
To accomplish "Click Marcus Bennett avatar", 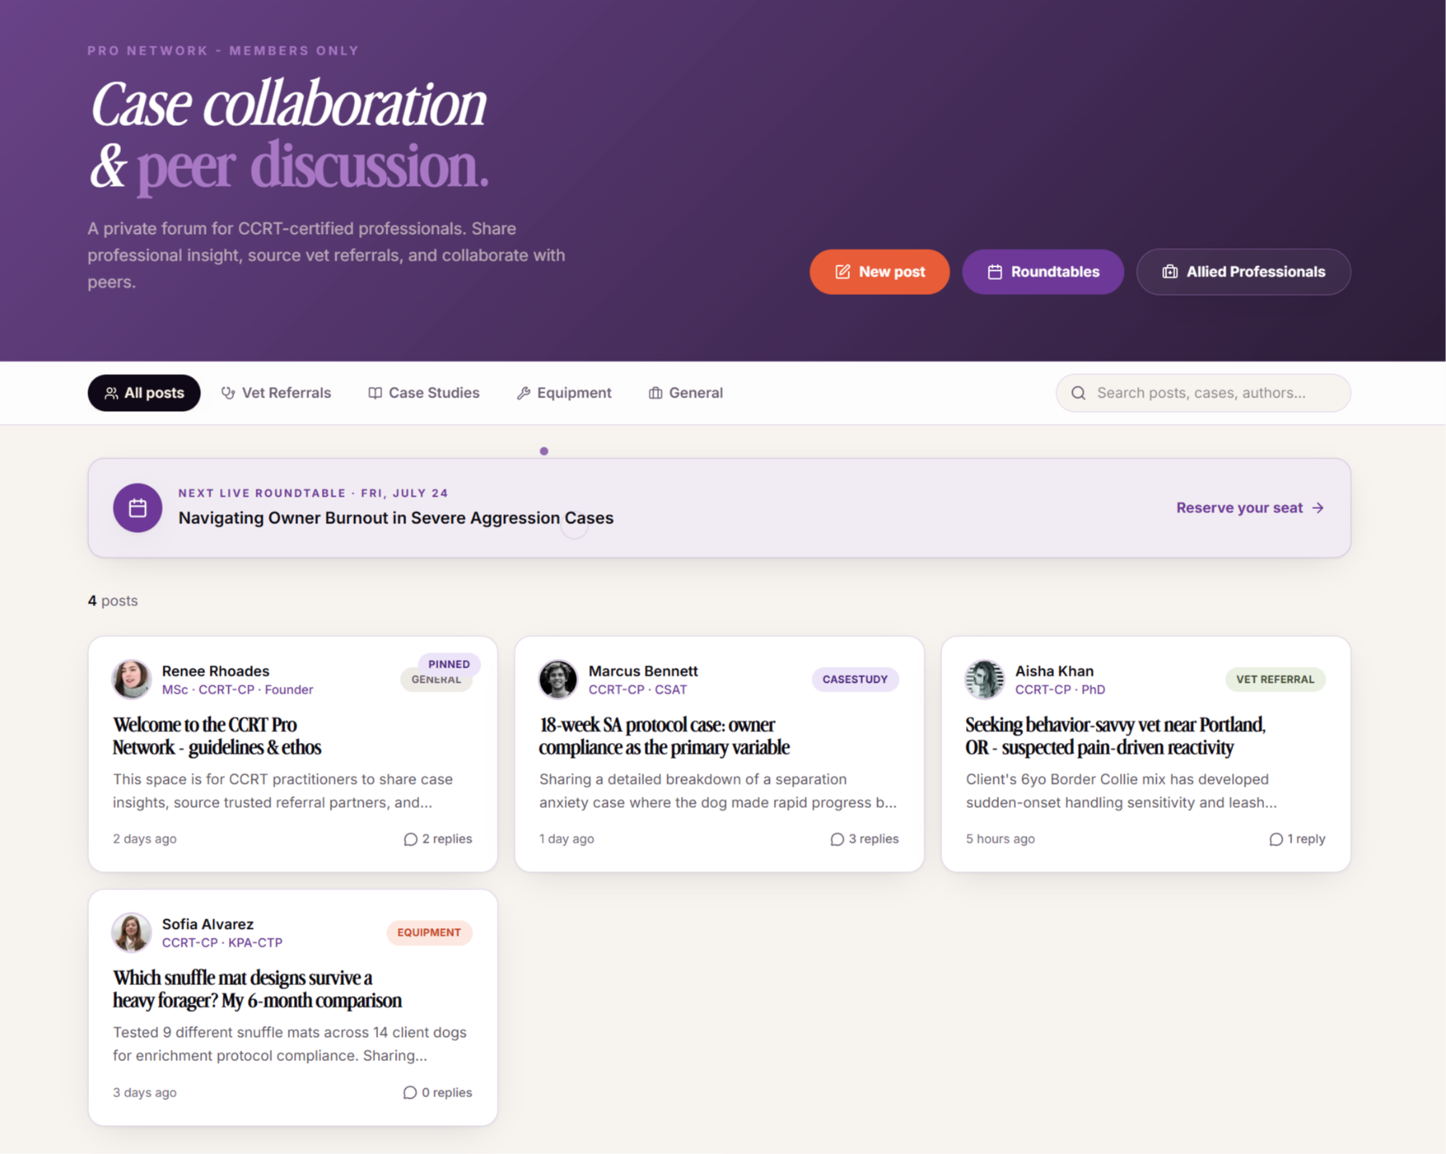I will coord(558,680).
